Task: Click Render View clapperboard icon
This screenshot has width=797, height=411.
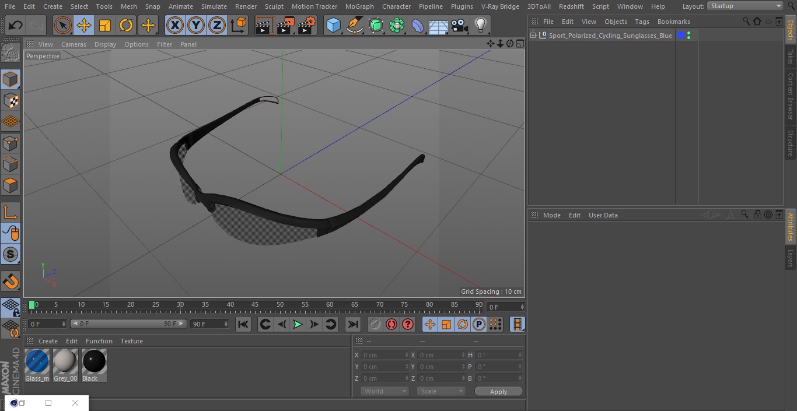Action: click(264, 25)
